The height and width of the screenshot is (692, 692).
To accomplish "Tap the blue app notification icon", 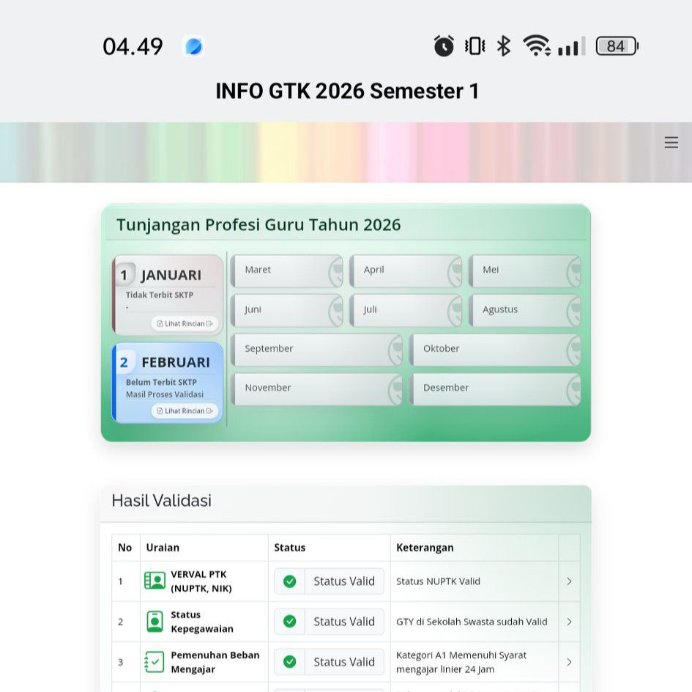I will (193, 46).
